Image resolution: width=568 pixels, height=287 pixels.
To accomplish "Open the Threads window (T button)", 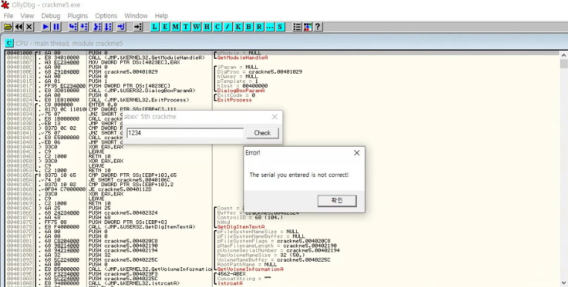I will (x=186, y=27).
